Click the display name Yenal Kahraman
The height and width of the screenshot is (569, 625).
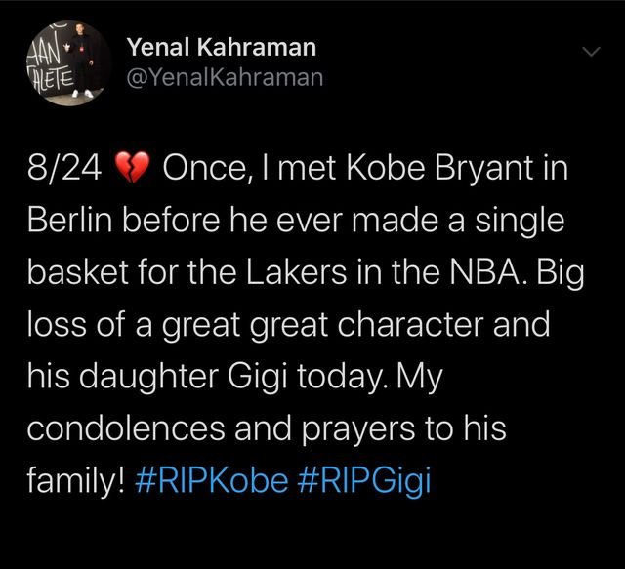(x=222, y=47)
